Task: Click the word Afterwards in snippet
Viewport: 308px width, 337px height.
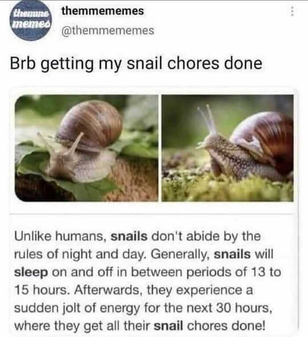Action: tap(108, 290)
